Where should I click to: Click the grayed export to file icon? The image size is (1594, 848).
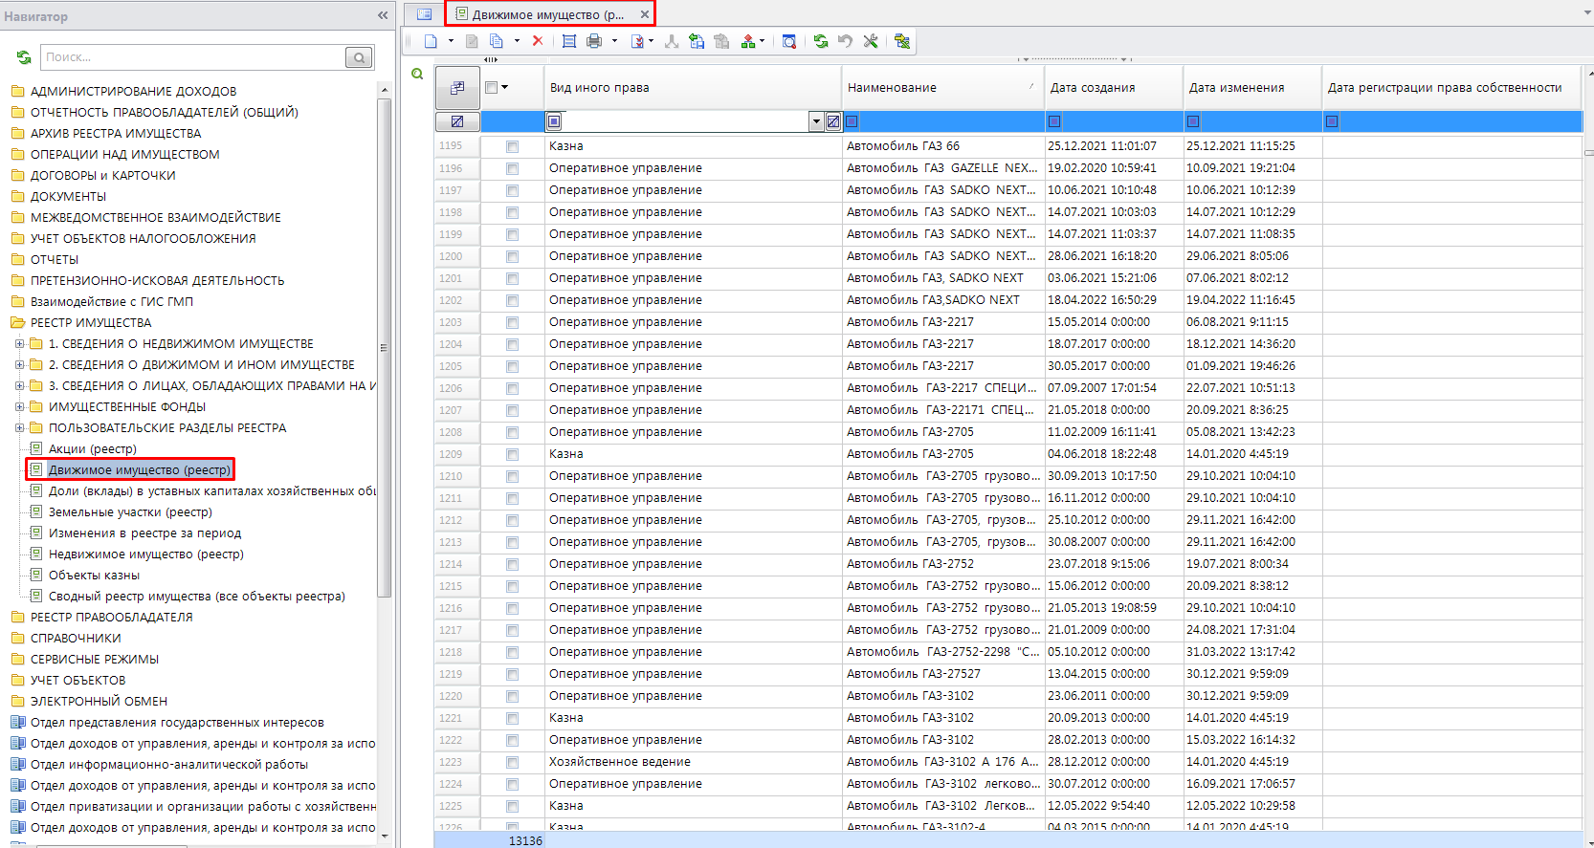pos(721,41)
